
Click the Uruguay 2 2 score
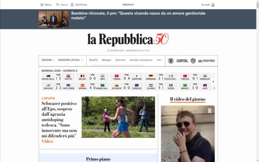pyautogui.click(x=58, y=88)
